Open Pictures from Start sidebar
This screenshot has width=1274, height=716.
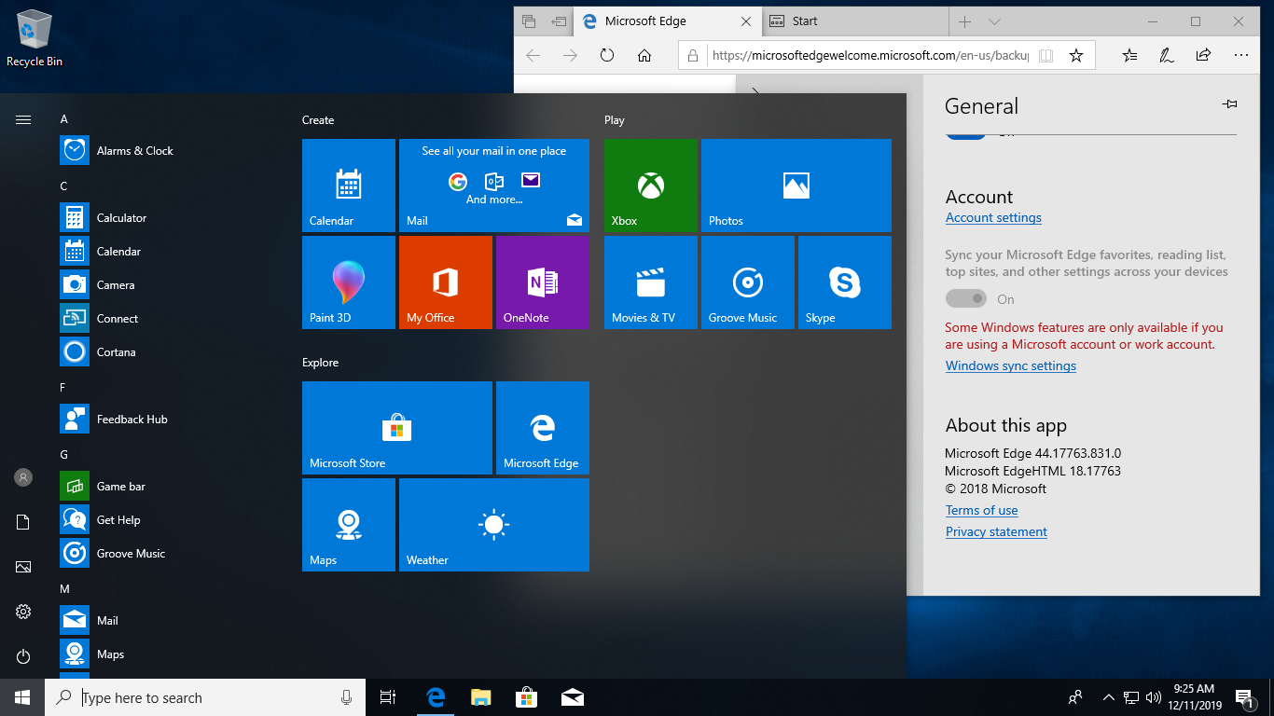click(x=23, y=567)
